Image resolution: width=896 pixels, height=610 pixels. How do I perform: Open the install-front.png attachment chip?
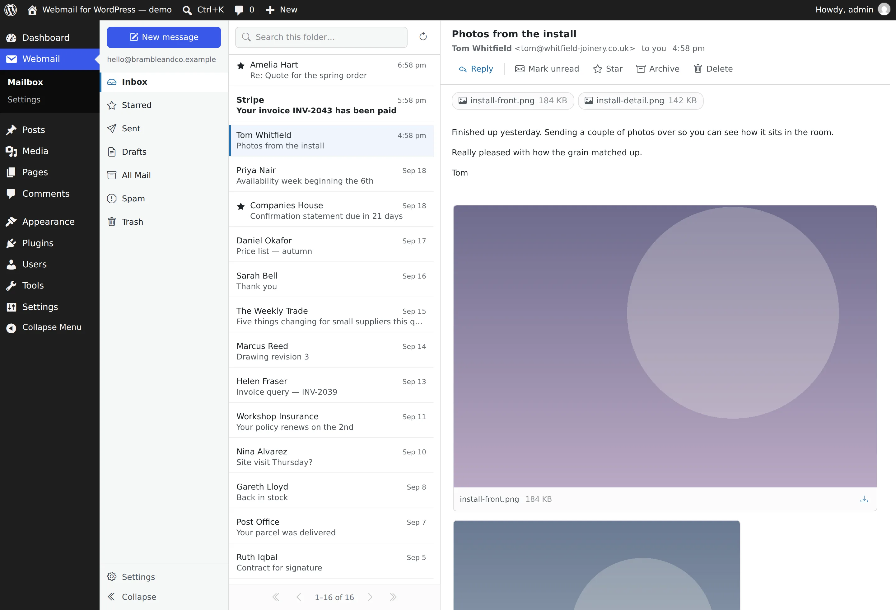[513, 101]
